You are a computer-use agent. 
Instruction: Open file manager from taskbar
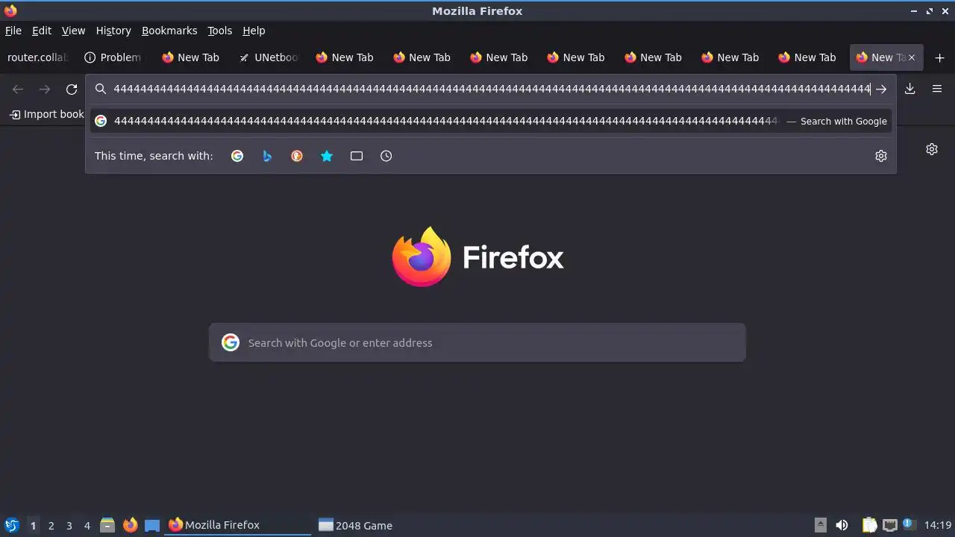[x=107, y=525]
